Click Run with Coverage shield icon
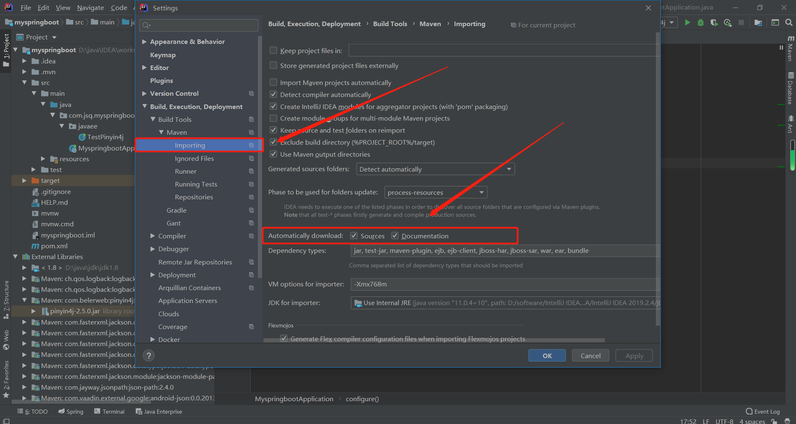The height and width of the screenshot is (424, 796). click(714, 22)
